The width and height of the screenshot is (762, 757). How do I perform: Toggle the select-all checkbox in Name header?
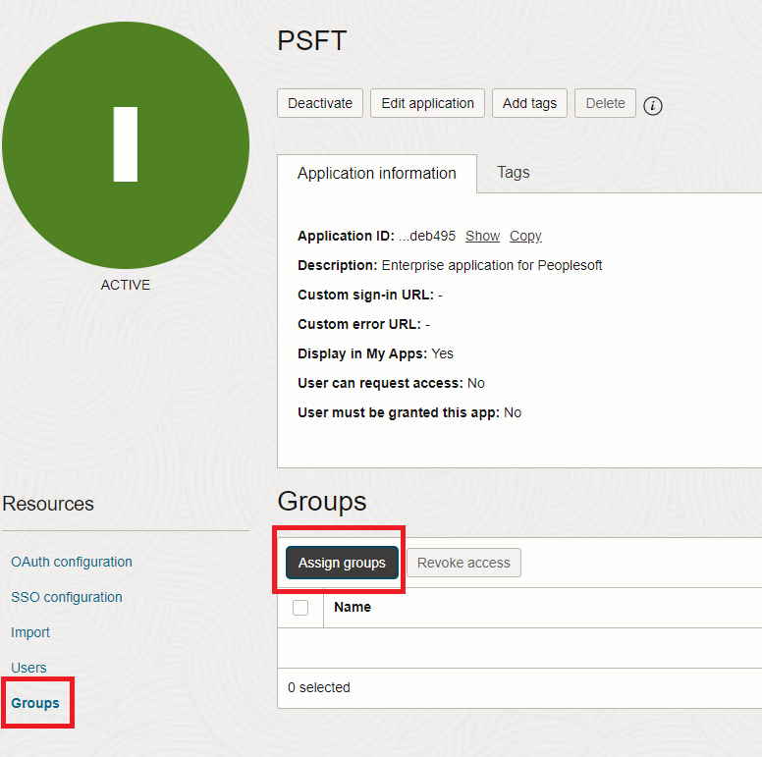click(x=300, y=608)
